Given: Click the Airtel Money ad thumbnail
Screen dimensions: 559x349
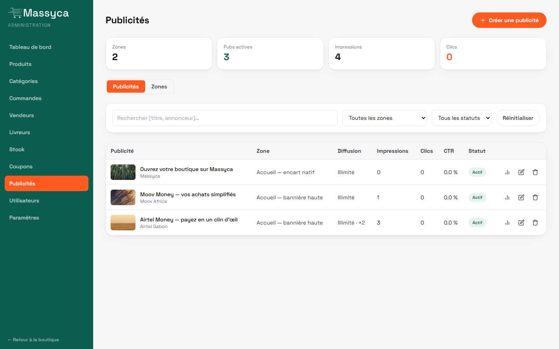Looking at the screenshot, I should click(x=123, y=223).
